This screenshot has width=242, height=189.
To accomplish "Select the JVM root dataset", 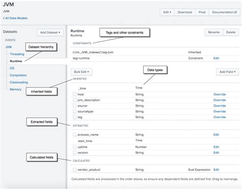I will (x=8, y=47).
